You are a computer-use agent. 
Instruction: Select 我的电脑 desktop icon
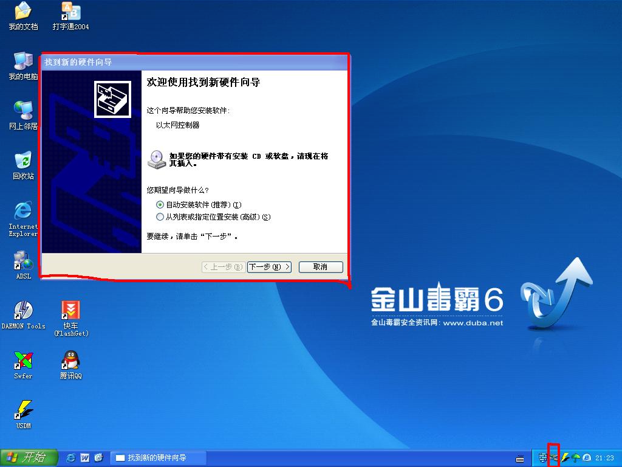tap(23, 66)
